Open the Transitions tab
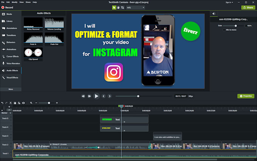This screenshot has width=257, height=161. (x=11, y=35)
